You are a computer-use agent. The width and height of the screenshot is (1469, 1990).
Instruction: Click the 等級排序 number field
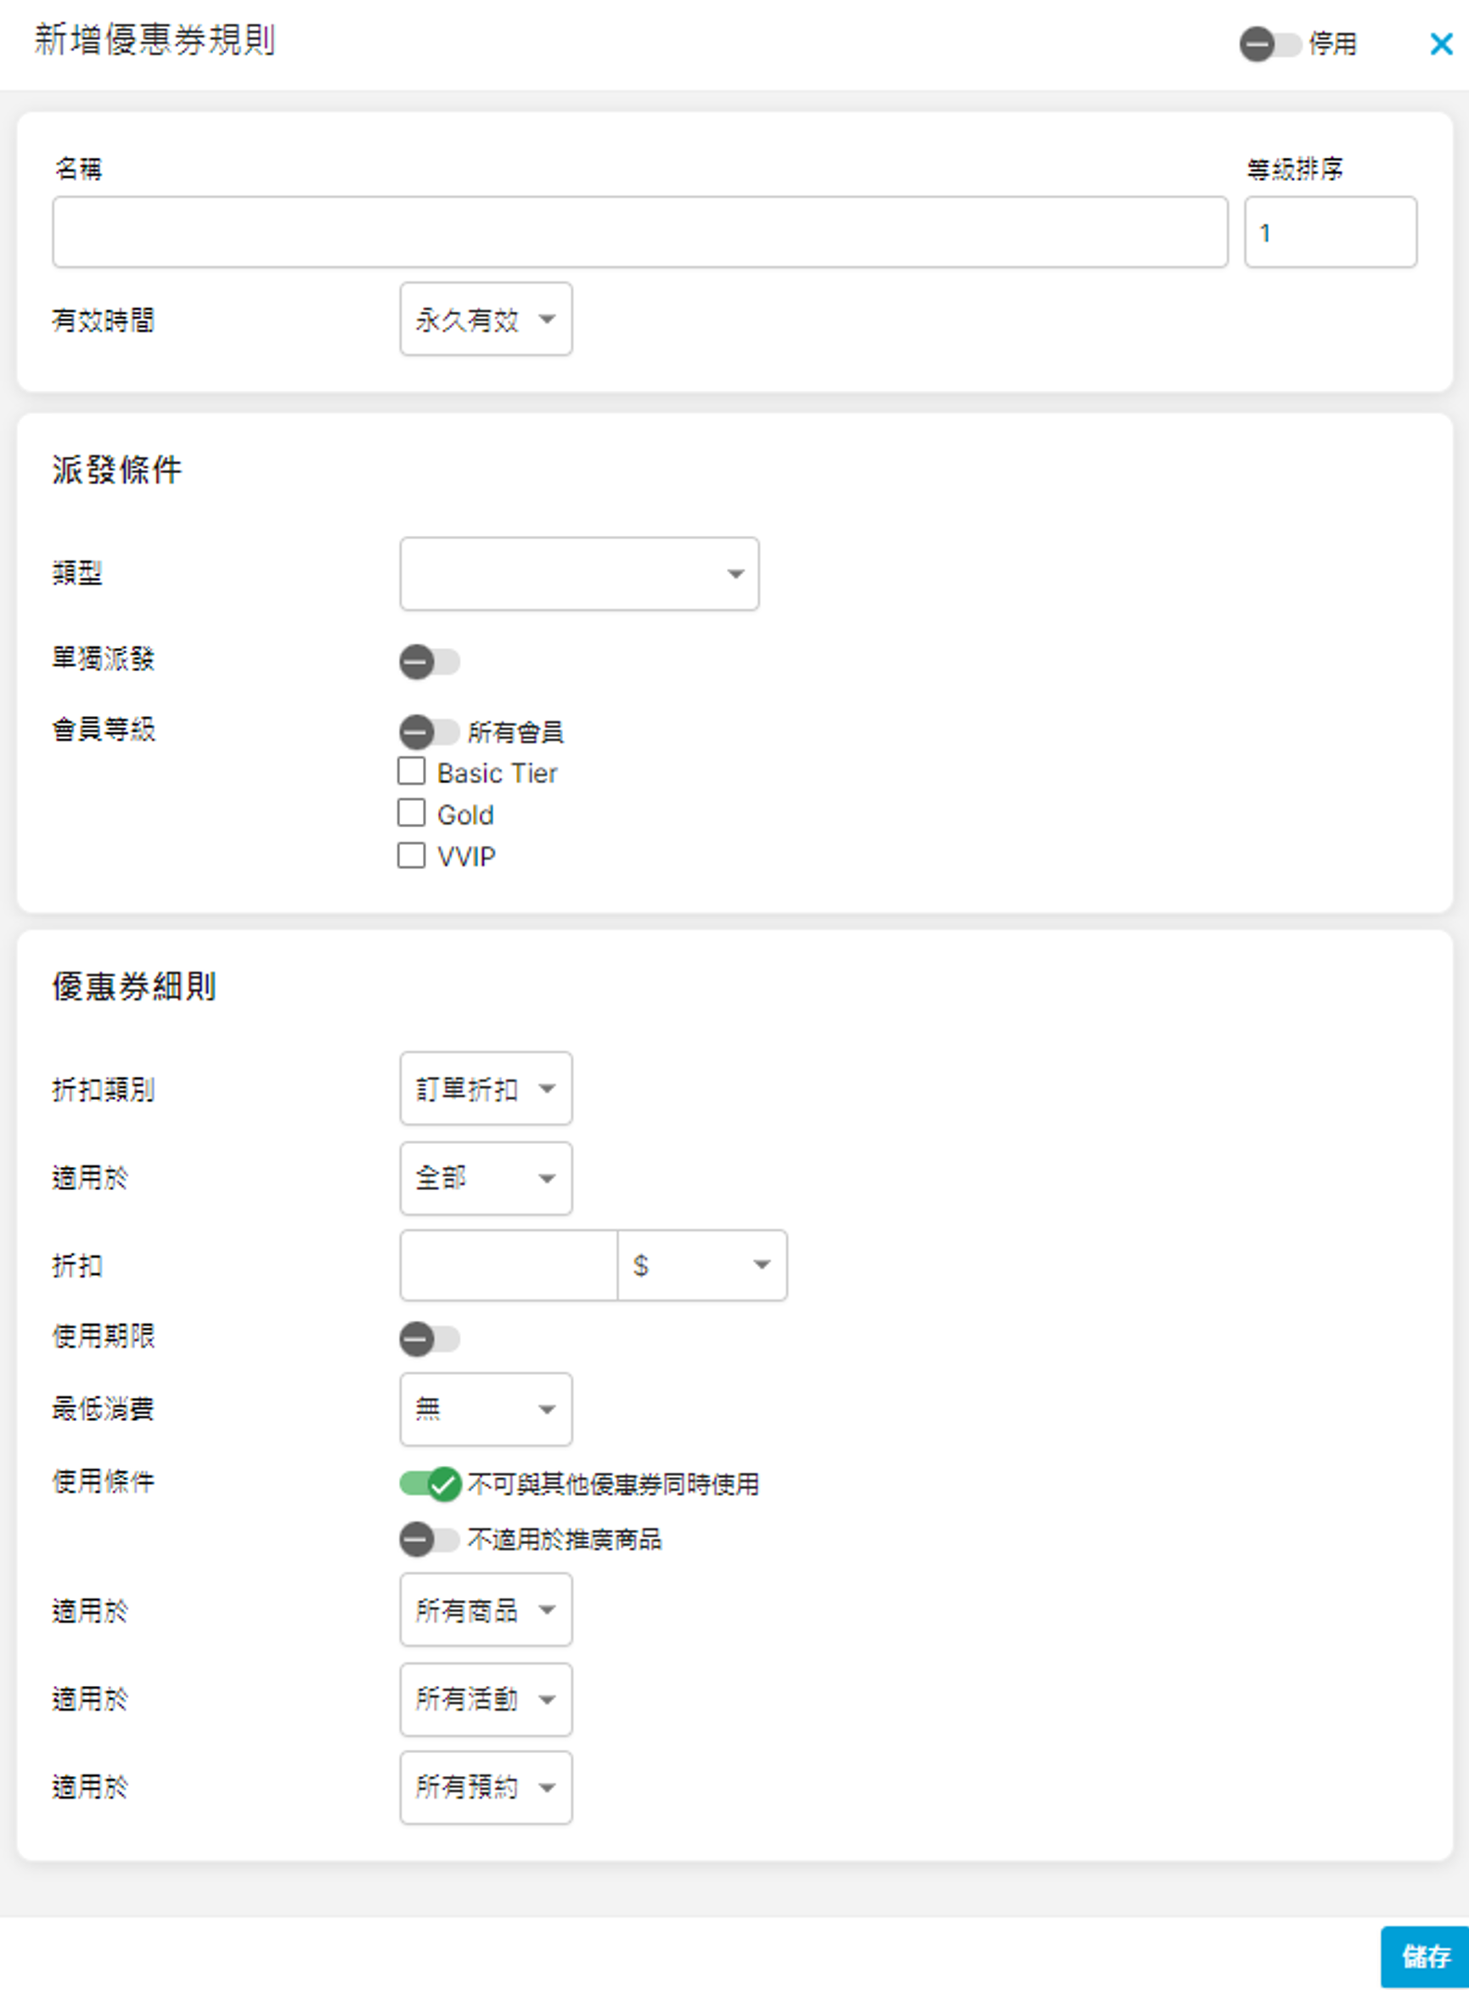pos(1330,232)
